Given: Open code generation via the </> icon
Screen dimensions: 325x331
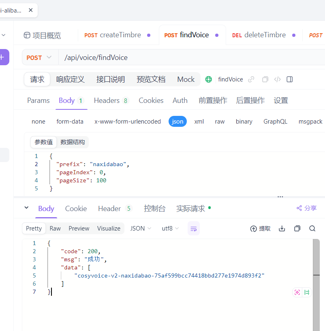Looking at the screenshot, I should coord(277,79).
